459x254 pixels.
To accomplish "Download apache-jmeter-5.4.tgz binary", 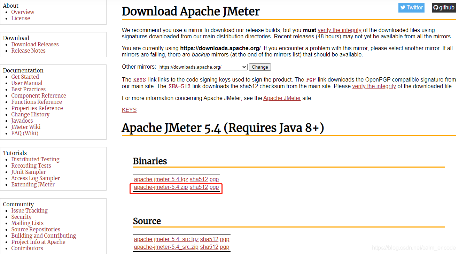I will (x=161, y=179).
